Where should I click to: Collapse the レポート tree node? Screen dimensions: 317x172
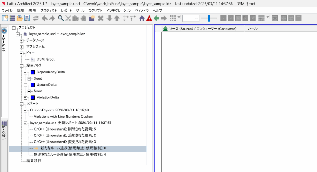[x=22, y=104]
